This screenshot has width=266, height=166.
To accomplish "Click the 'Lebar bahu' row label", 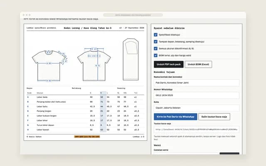I will pos(42,107).
